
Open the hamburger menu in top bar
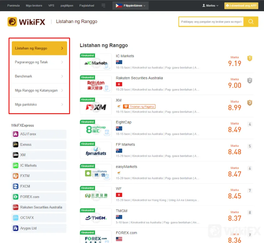pos(103,6)
